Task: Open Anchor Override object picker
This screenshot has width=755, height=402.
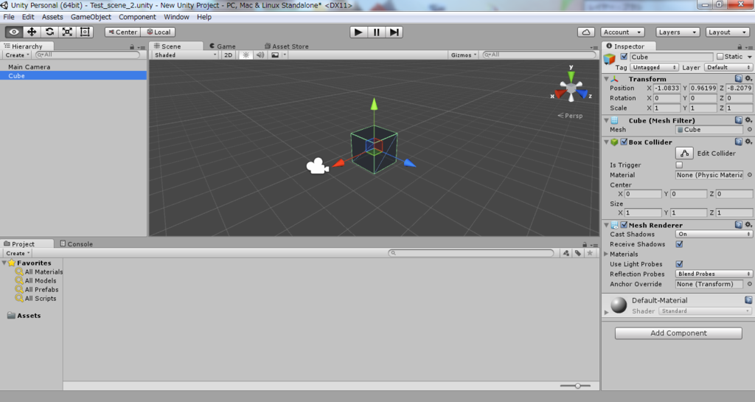Action: pos(749,284)
